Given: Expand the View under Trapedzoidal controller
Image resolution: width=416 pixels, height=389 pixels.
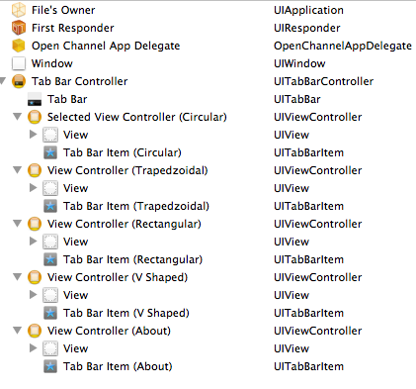Looking at the screenshot, I should point(33,188).
